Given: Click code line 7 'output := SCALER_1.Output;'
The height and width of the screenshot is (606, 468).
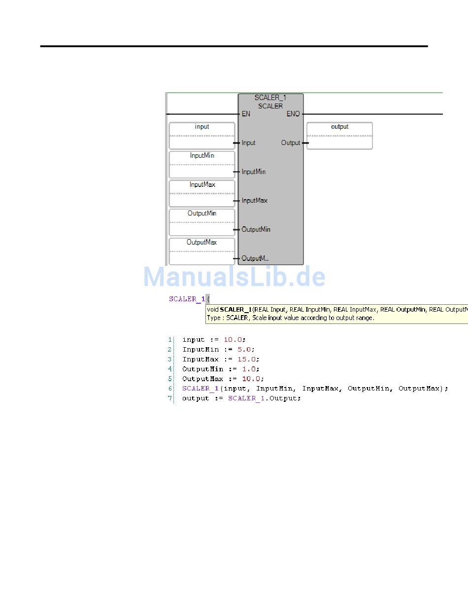Looking at the screenshot, I should [x=241, y=398].
